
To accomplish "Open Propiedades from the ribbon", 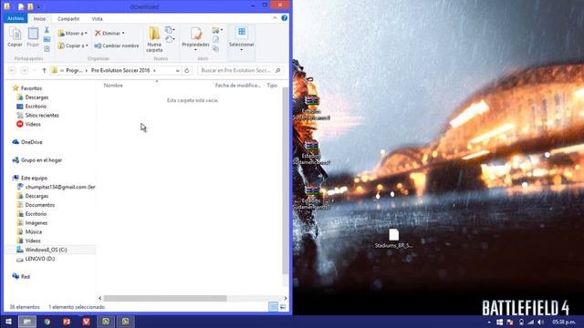I will (x=195, y=39).
